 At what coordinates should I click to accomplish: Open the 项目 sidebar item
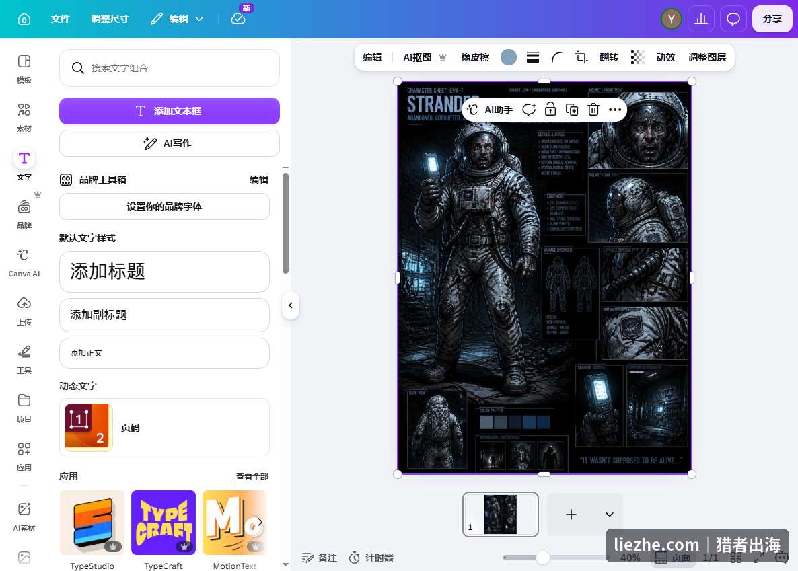tap(24, 407)
